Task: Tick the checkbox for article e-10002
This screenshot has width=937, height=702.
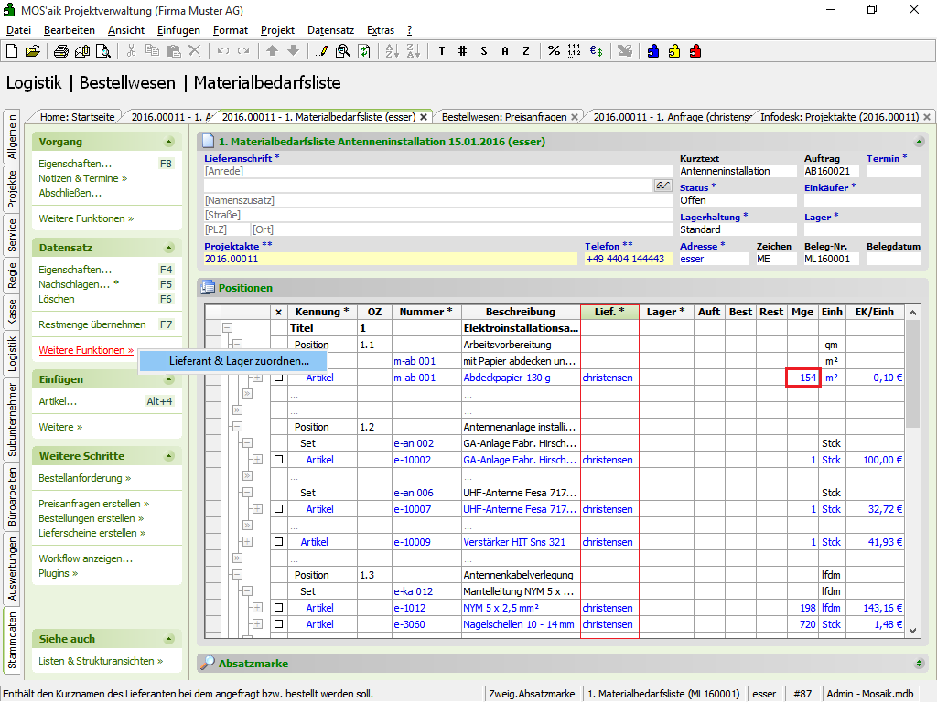Action: (279, 460)
